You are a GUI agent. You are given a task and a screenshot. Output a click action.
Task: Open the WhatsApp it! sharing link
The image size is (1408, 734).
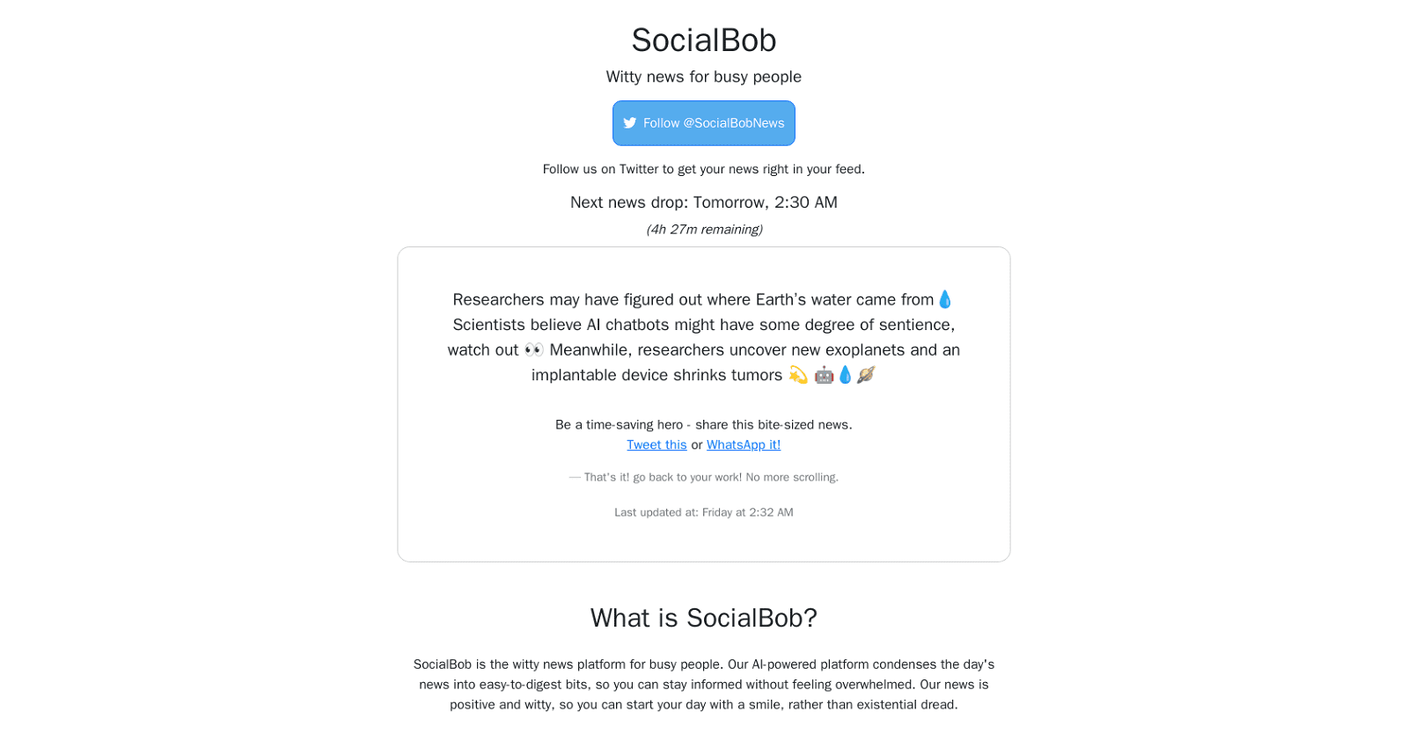[743, 444]
